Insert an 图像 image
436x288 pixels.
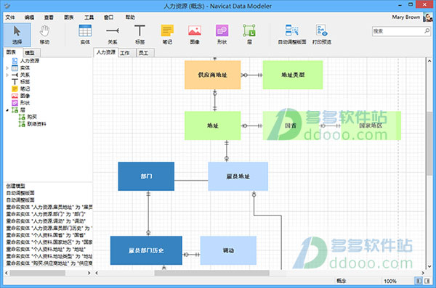click(195, 35)
